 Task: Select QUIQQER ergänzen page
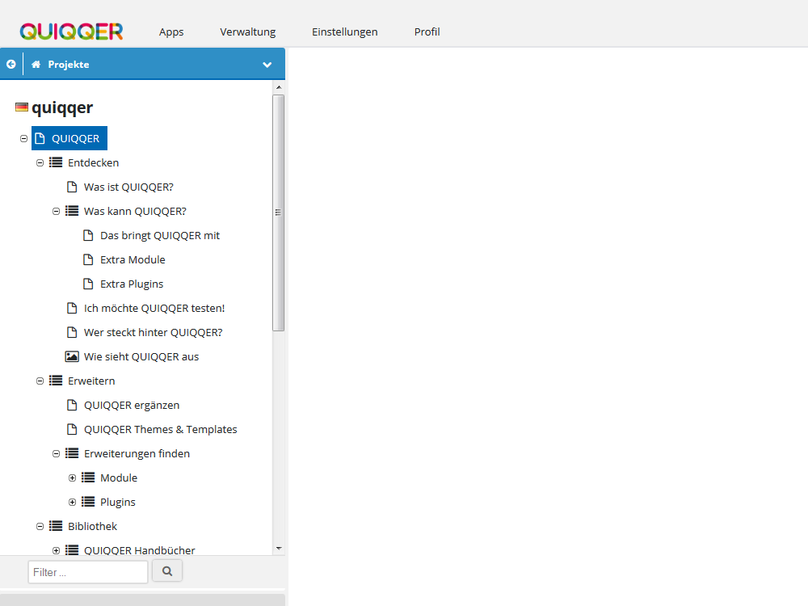(x=132, y=405)
